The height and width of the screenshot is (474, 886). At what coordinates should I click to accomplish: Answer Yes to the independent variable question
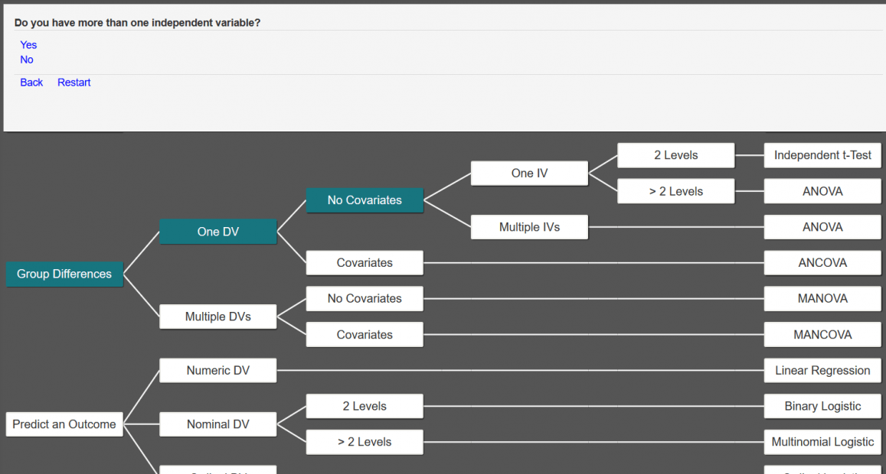28,45
